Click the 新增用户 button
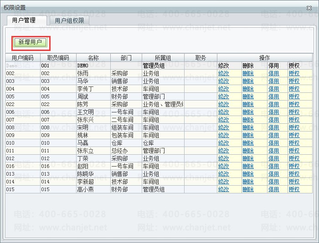The image size is (319, 243). click(30, 42)
